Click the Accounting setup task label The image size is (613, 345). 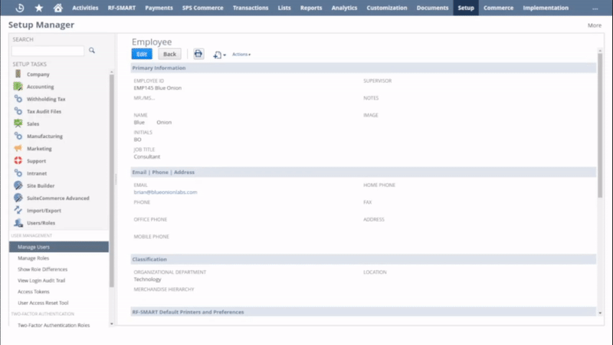point(41,87)
